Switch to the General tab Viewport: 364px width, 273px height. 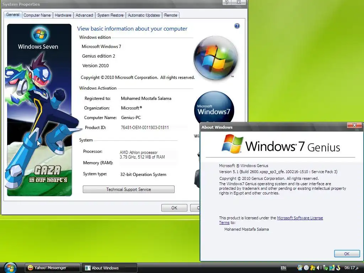(x=12, y=15)
